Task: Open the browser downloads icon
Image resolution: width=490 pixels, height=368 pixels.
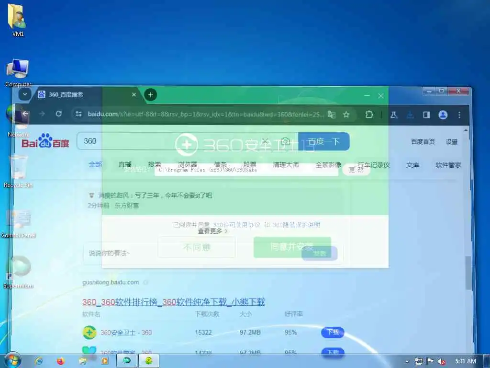Action: [x=410, y=115]
